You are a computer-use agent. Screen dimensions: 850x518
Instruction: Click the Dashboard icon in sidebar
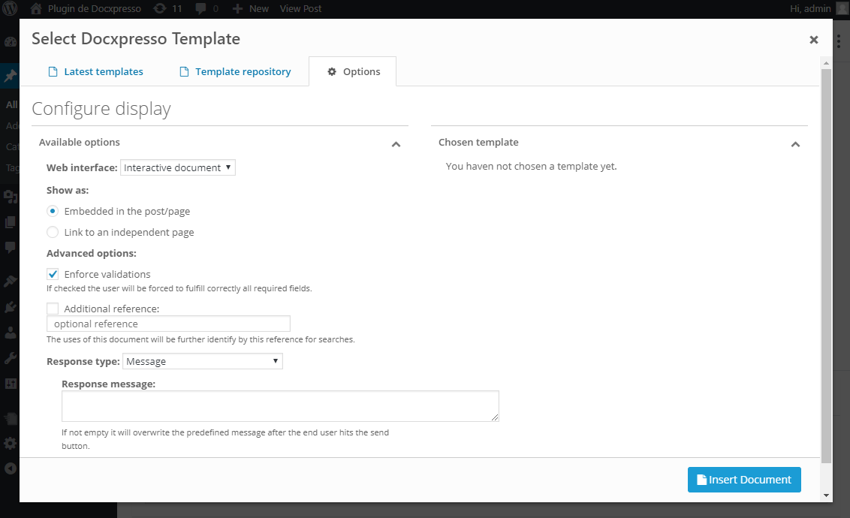(x=11, y=42)
